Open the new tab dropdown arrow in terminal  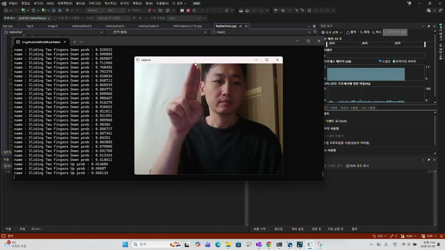pyautogui.click(x=81, y=42)
